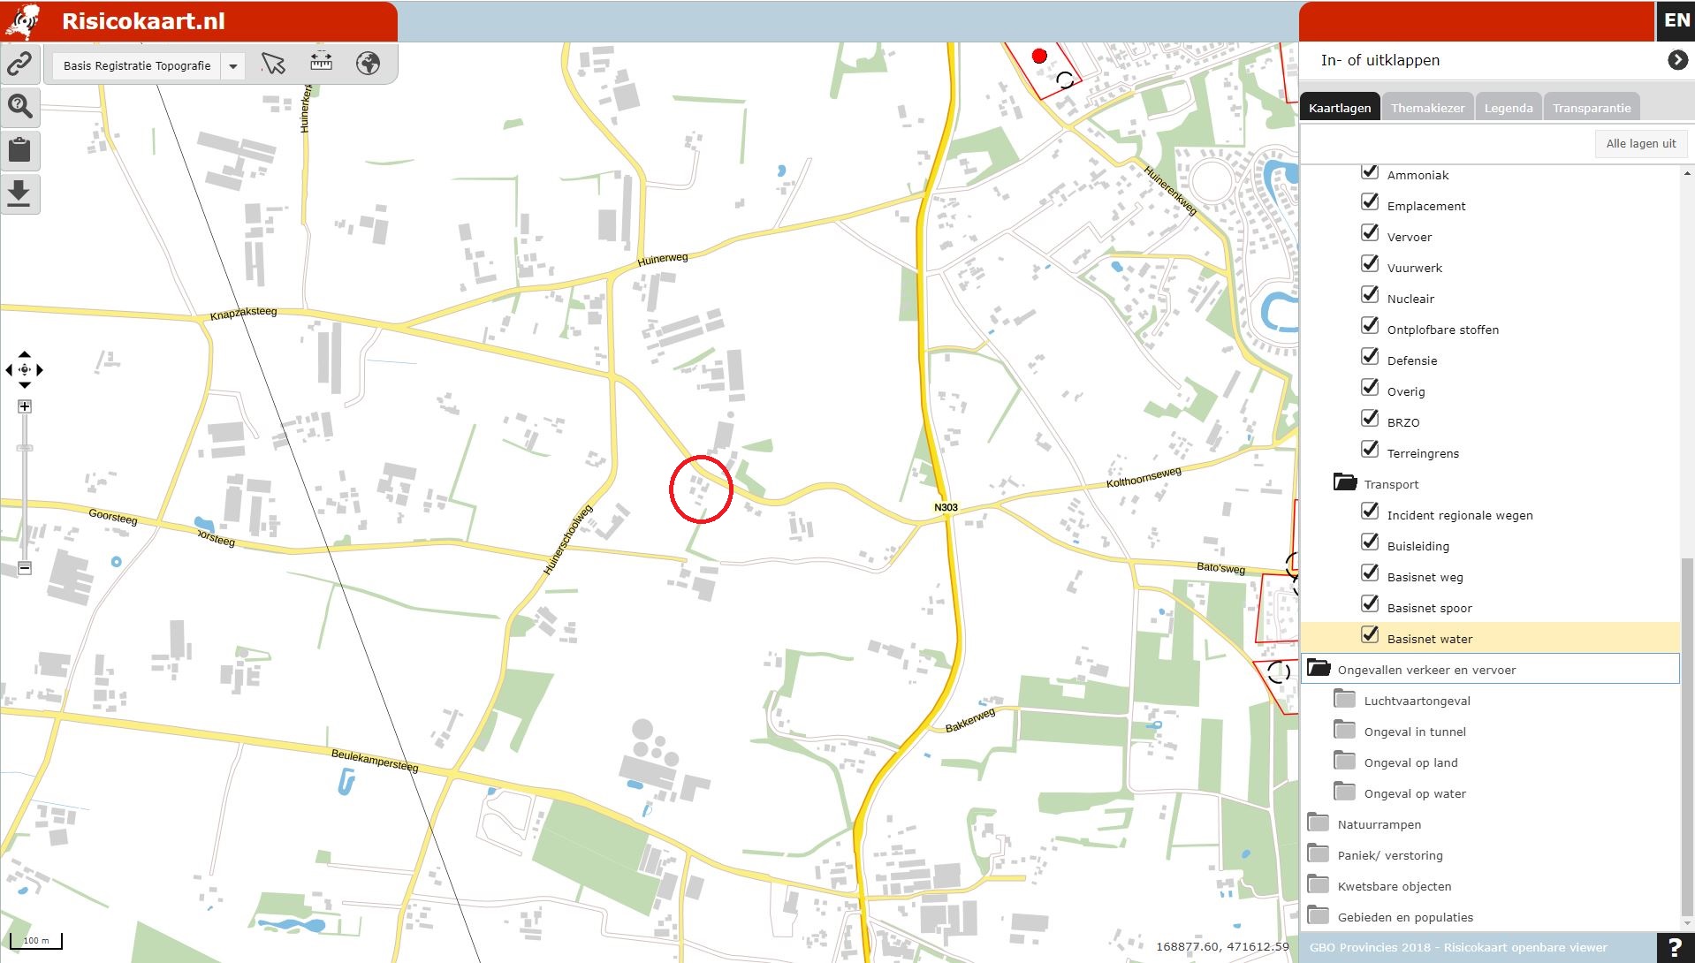
Task: Open the search magnifier tool
Action: (x=19, y=106)
